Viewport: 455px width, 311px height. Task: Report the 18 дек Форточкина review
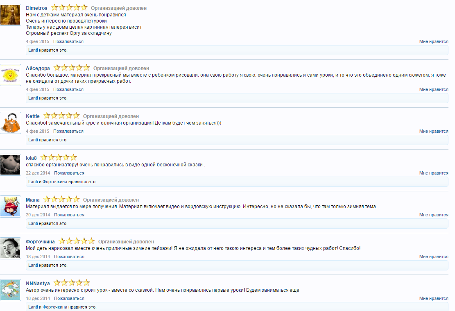[x=69, y=257]
